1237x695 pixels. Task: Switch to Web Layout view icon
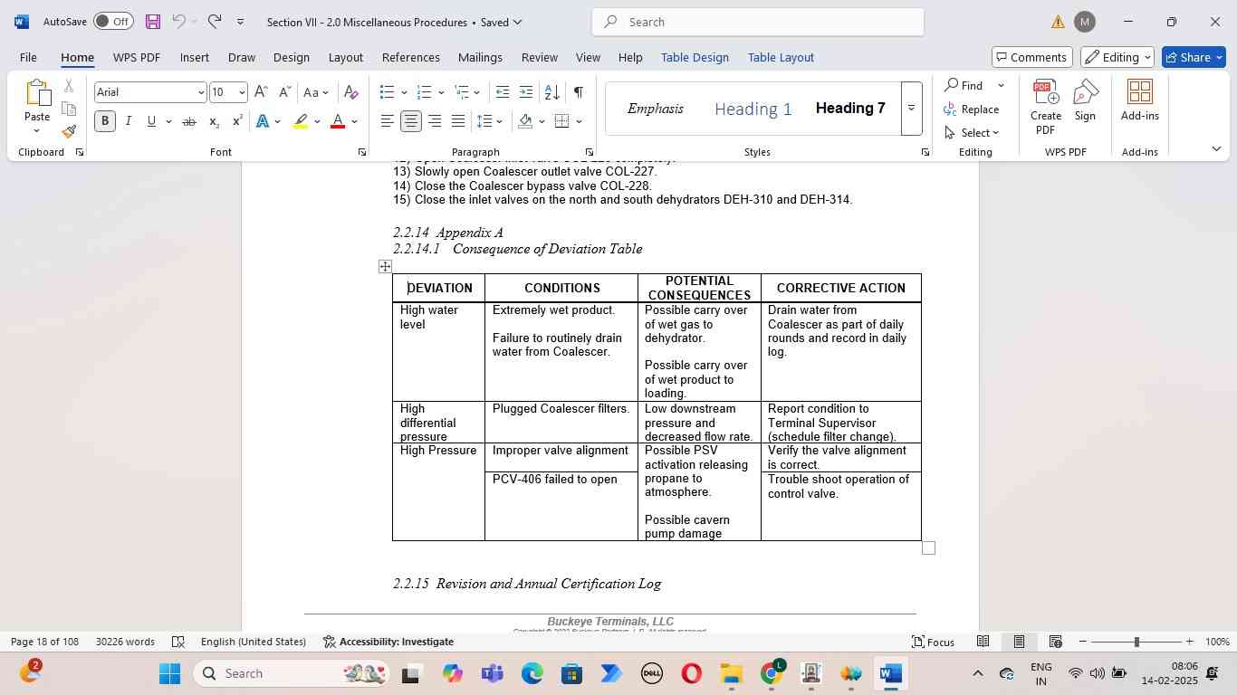(1055, 642)
